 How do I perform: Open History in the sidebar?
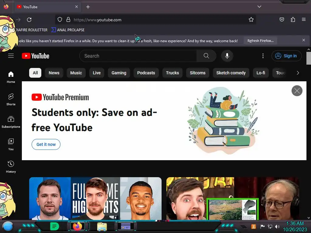click(11, 167)
